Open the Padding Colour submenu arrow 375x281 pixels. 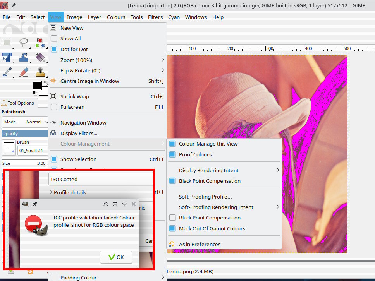[x=163, y=277]
